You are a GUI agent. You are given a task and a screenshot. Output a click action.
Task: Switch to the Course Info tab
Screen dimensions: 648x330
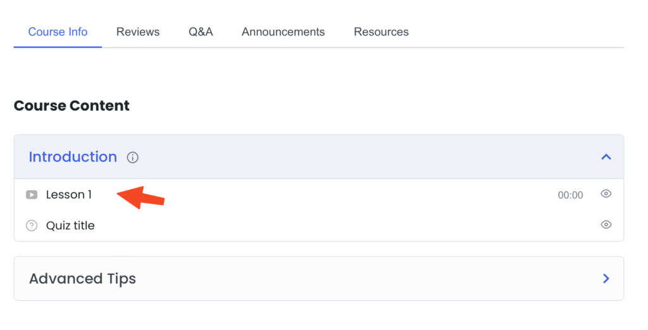click(x=58, y=32)
